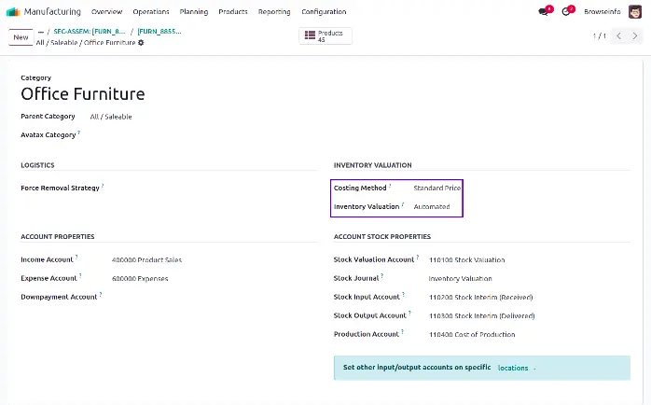This screenshot has width=651, height=405.
Task: Expand the Inventory Valuation dropdown
Action: pyautogui.click(x=432, y=206)
